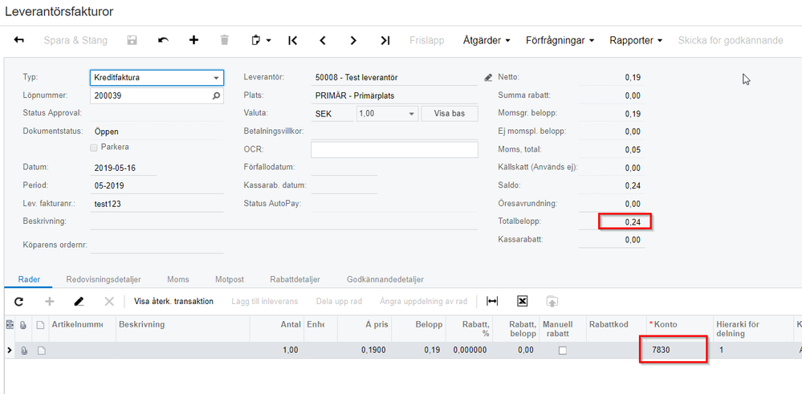This screenshot has height=394, width=802.
Task: Switch to Redovisningsdetaljer tab
Action: [x=104, y=279]
